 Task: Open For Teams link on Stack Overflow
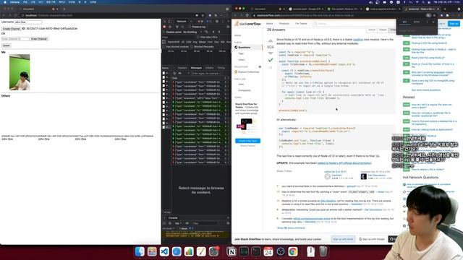point(301,24)
